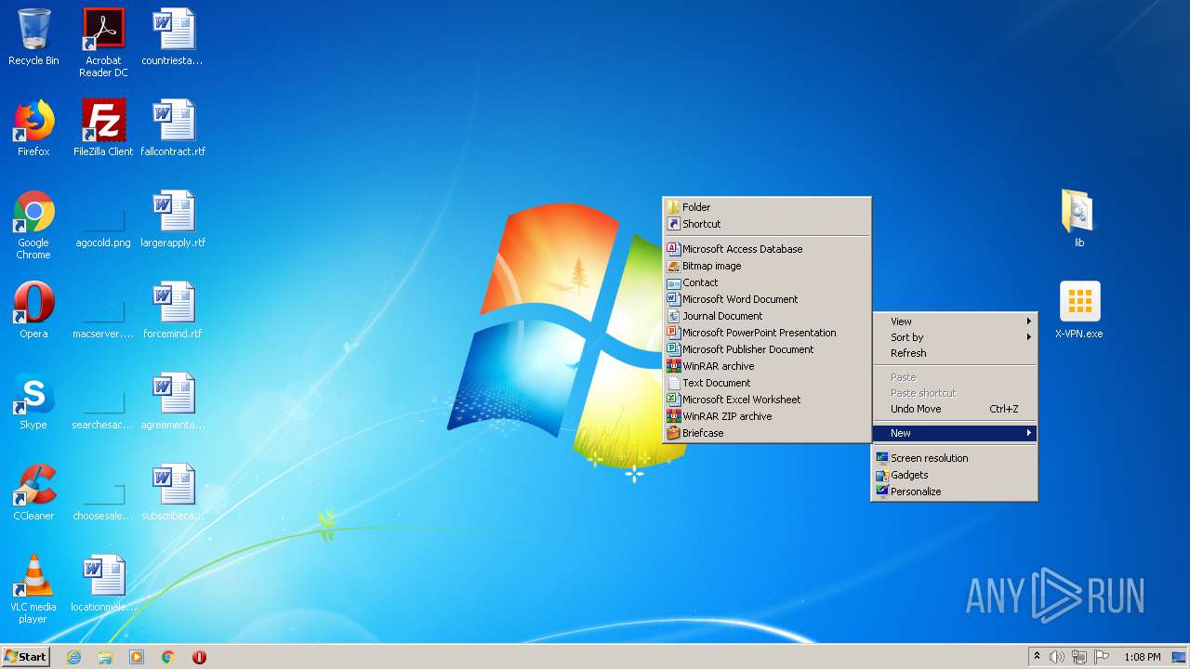Viewport: 1190px width, 669px height.
Task: Open the lib folder on desktop
Action: (x=1079, y=219)
